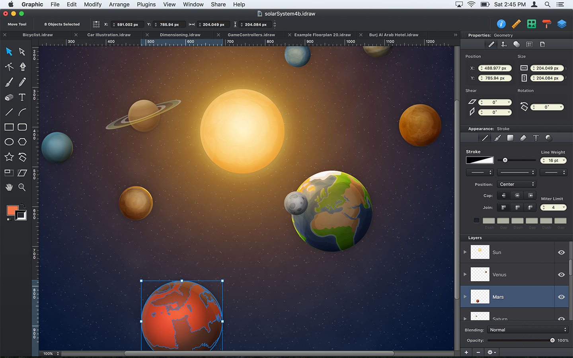573x358 pixels.
Task: Enable the dash pattern checkbox
Action: click(476, 220)
